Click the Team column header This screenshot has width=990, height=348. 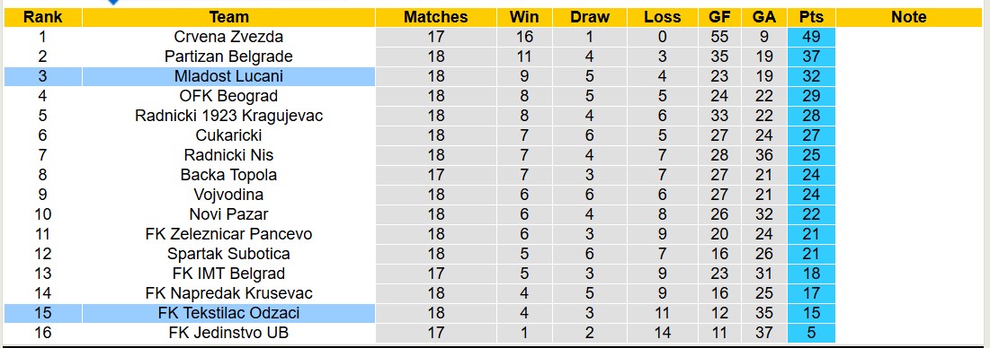click(x=228, y=17)
